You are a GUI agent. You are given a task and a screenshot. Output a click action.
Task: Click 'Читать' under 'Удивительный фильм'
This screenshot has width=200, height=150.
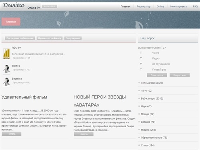click(x=12, y=134)
